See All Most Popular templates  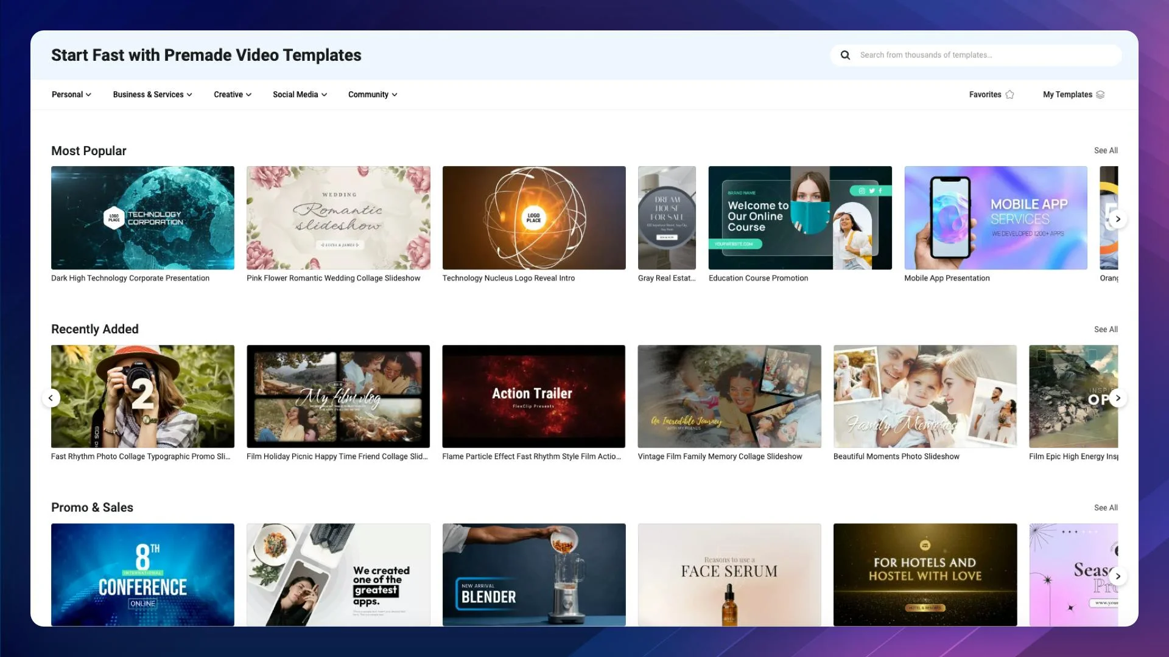[1106, 151]
